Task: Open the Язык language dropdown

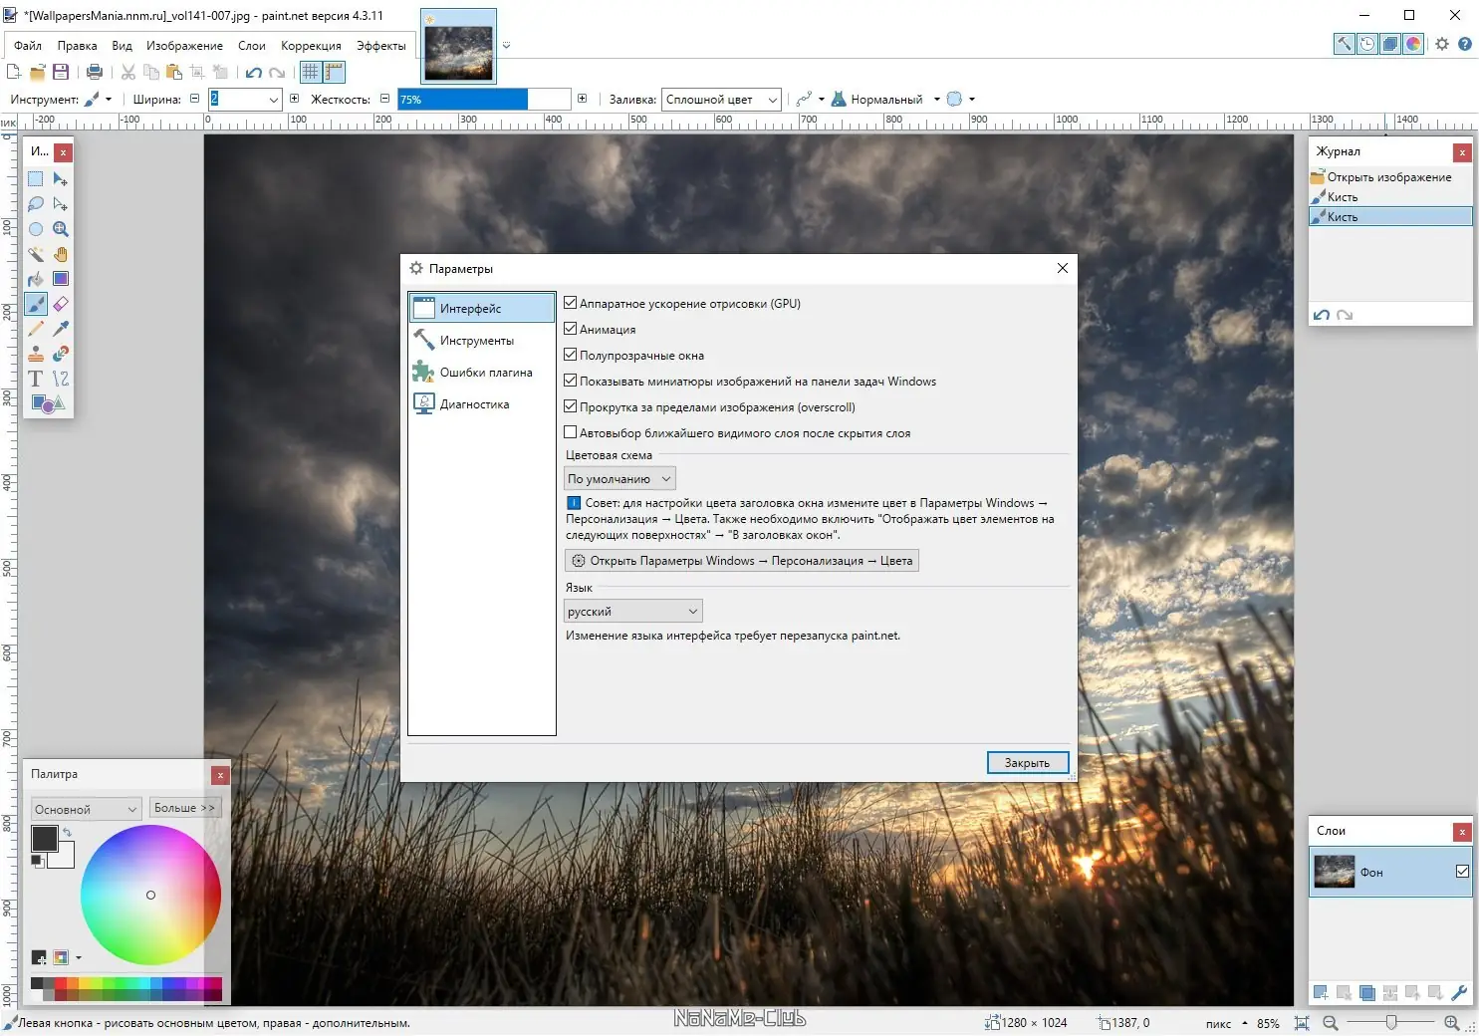Action: [x=633, y=612]
